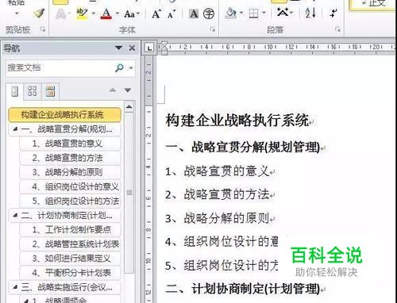Click the ruler tab selector button
Screen dimensions: 397x303
point(149,48)
